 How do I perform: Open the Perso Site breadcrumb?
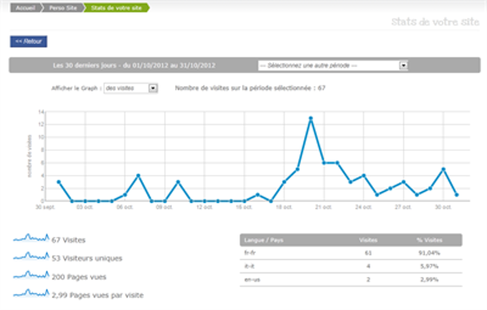[x=62, y=8]
